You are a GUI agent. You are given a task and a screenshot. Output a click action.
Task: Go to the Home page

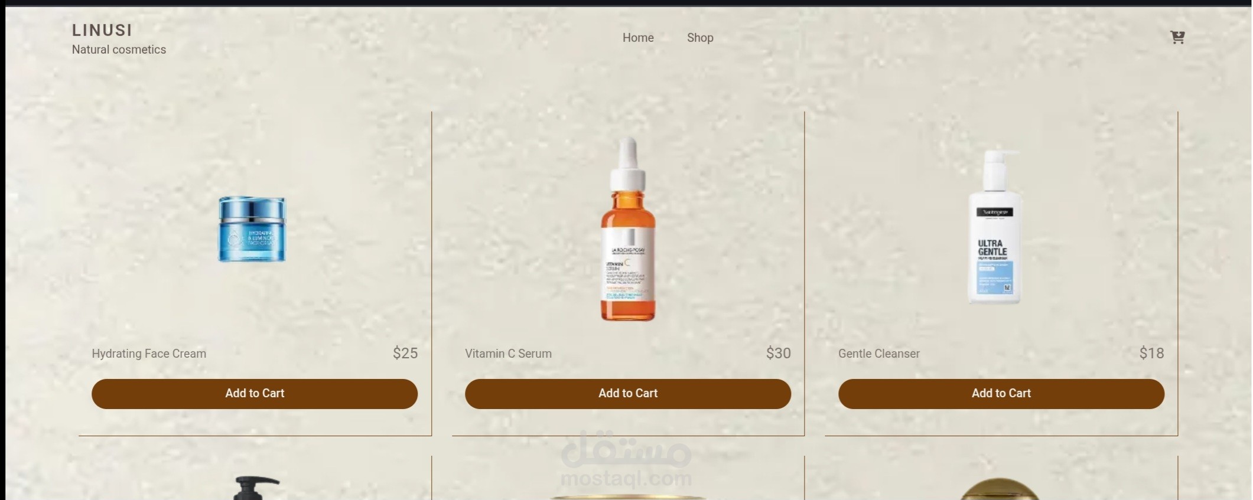coord(638,38)
